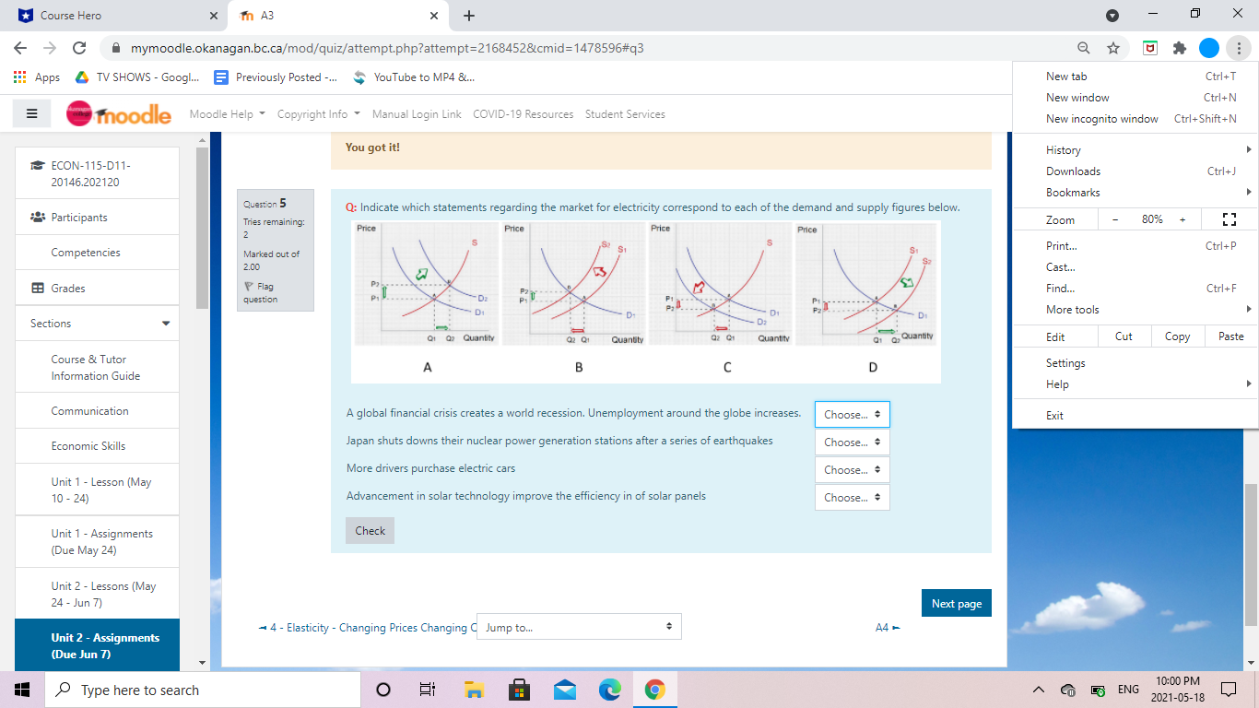Viewport: 1259px width, 708px height.
Task: Open the Extensions puzzle-piece icon
Action: pos(1179,48)
